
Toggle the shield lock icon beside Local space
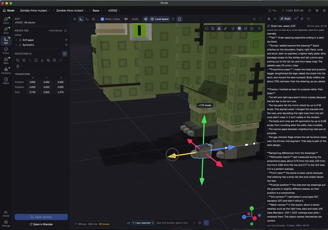point(173,19)
